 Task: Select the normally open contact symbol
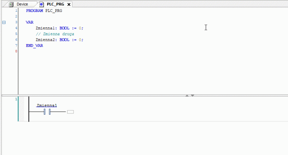pos(47,112)
